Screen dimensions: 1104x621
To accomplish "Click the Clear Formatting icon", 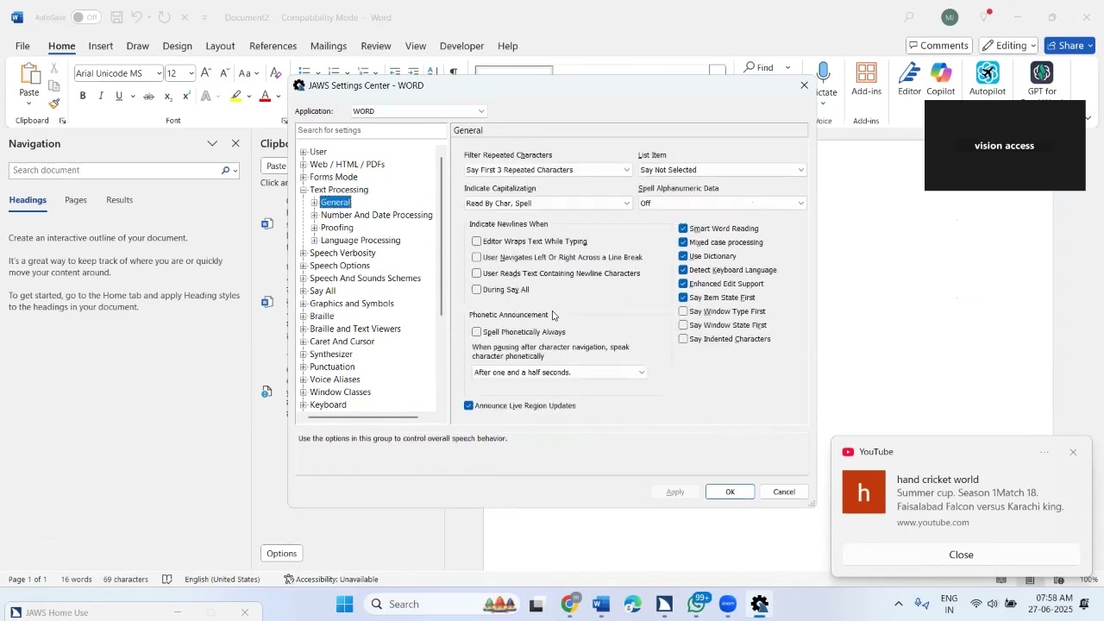I will (x=276, y=73).
